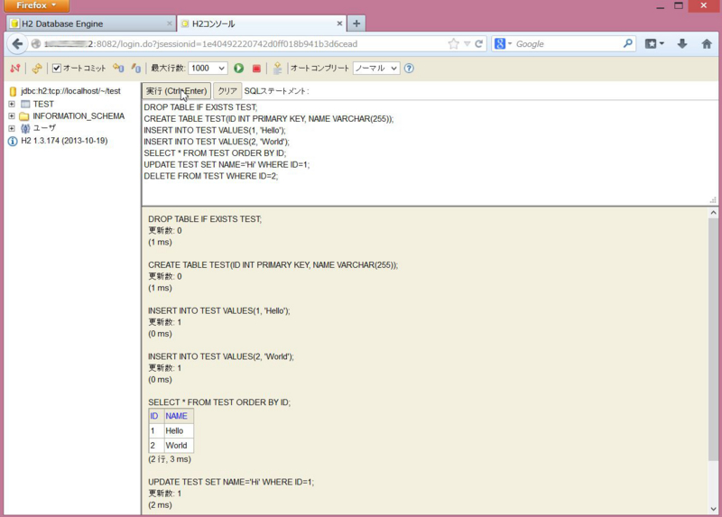This screenshot has height=517, width=722.
Task: Click the SQLステートメント label
Action: pos(276,91)
